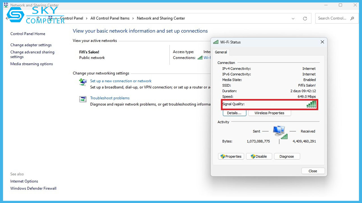The image size is (362, 203).
Task: Click the network activity computers icon
Action: pyautogui.click(x=279, y=132)
